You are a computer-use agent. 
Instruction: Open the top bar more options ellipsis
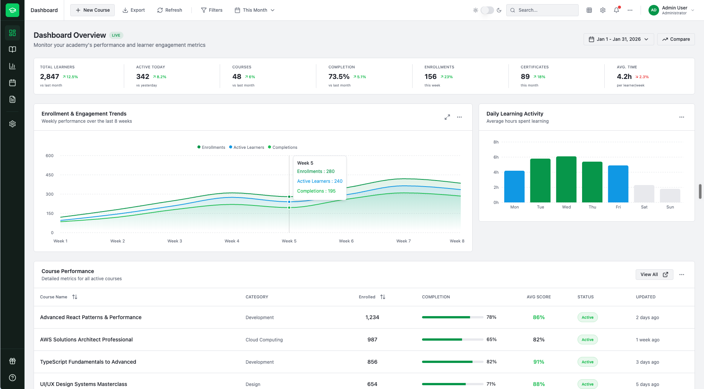coord(630,10)
